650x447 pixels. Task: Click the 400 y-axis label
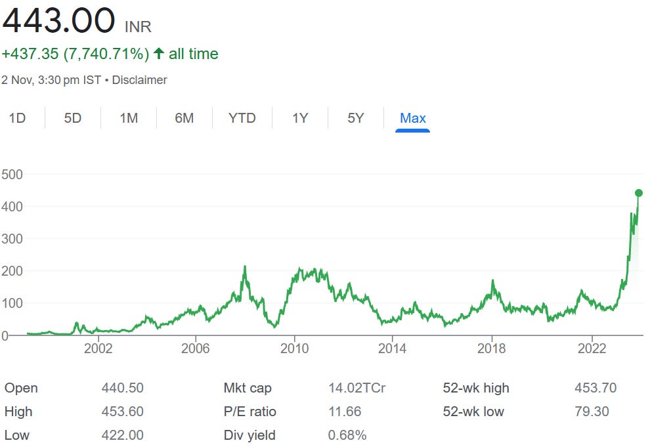(12, 206)
